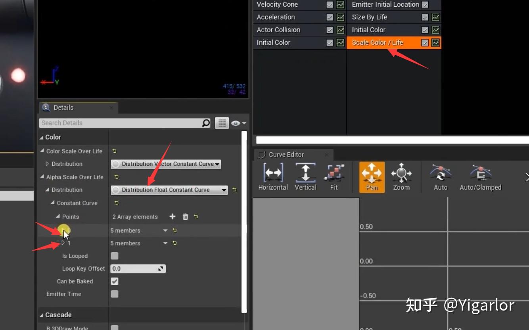The height and width of the screenshot is (330, 529).
Task: Open the eye view options dropdown
Action: [x=238, y=123]
